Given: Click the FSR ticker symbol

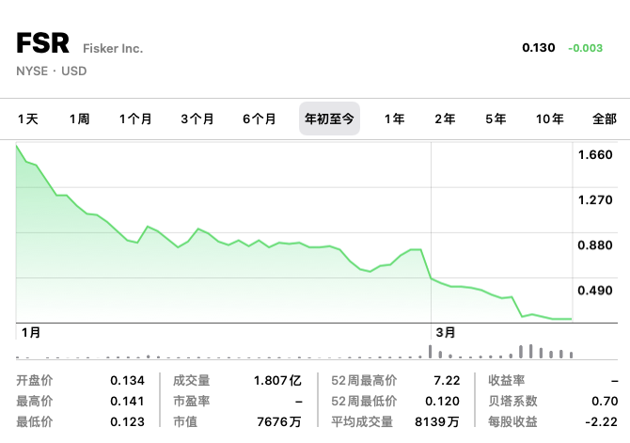Looking at the screenshot, I should [x=43, y=43].
